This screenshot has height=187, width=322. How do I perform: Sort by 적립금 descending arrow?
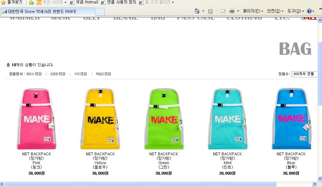click(x=109, y=74)
